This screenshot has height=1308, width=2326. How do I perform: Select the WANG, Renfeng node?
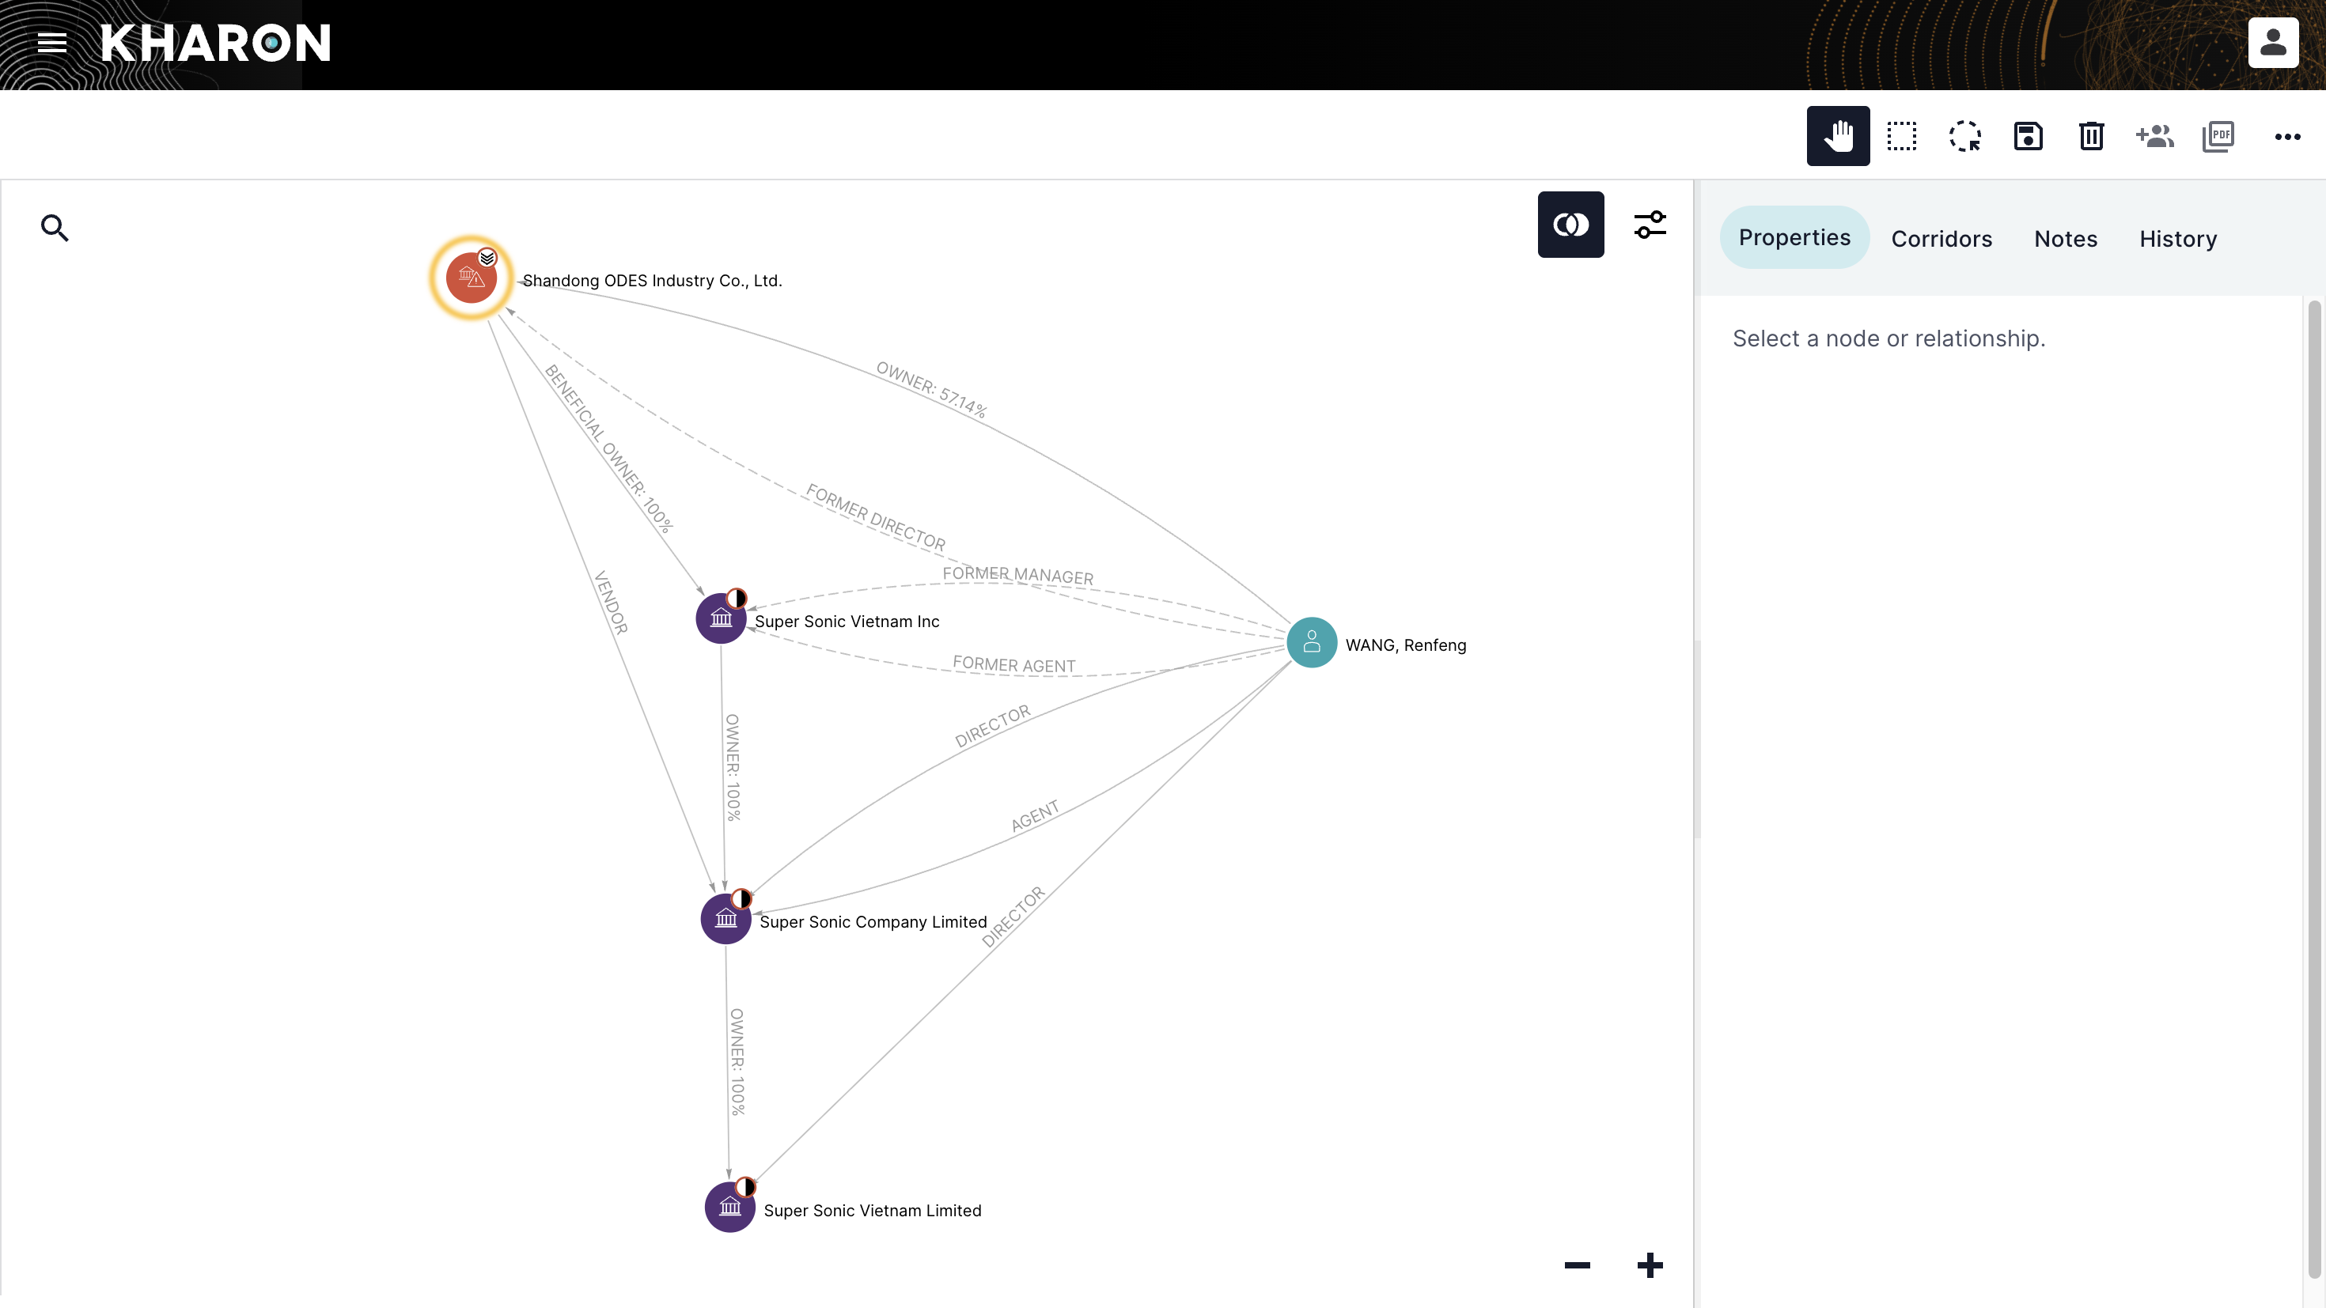pyautogui.click(x=1311, y=643)
